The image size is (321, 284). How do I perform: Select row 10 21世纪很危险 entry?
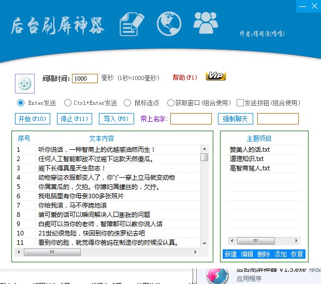click(107, 233)
